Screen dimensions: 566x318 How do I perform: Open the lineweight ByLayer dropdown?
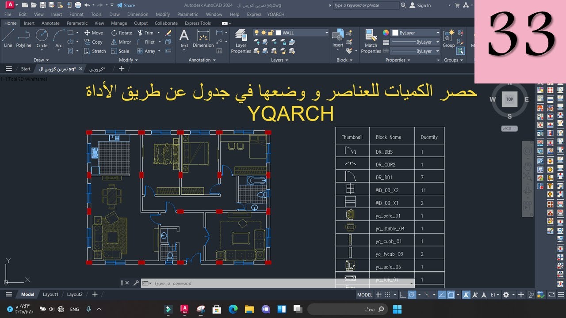438,42
